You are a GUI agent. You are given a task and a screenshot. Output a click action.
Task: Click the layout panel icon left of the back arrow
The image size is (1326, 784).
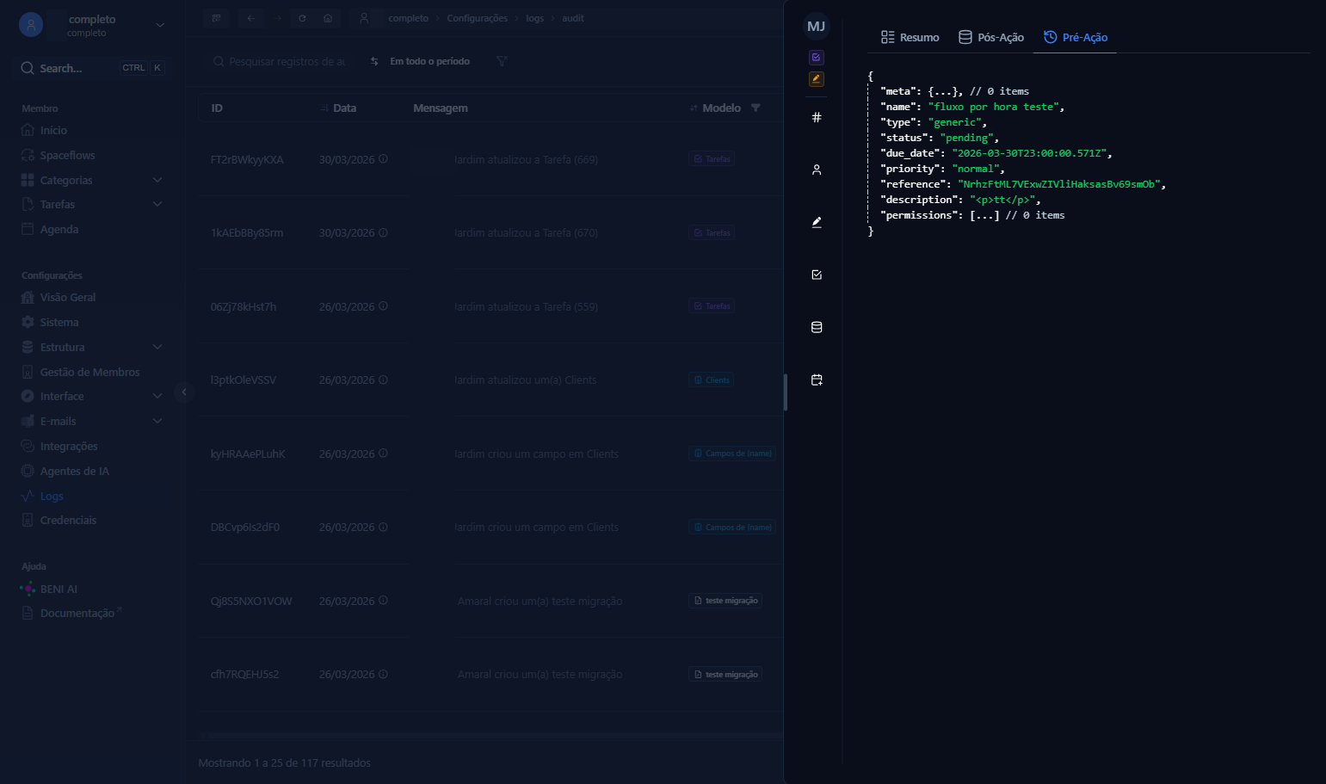(x=217, y=18)
